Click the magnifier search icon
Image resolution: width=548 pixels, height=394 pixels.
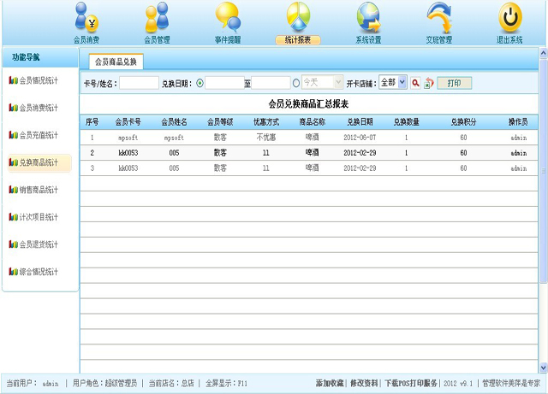coord(415,83)
